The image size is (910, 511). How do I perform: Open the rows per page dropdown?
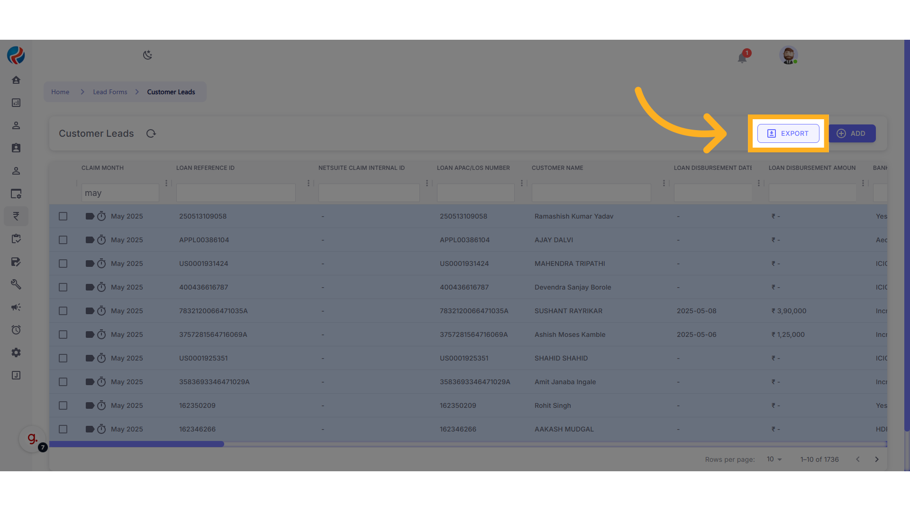[x=774, y=459]
